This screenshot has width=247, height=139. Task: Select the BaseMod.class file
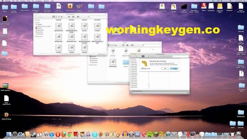(x=59, y=27)
